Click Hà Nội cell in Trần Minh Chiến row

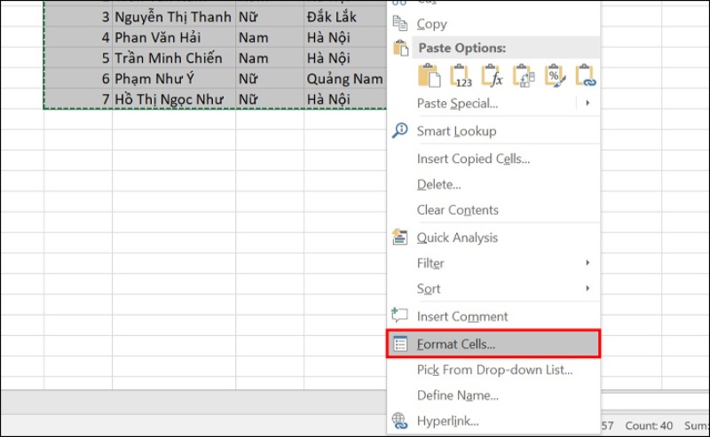[x=345, y=58]
